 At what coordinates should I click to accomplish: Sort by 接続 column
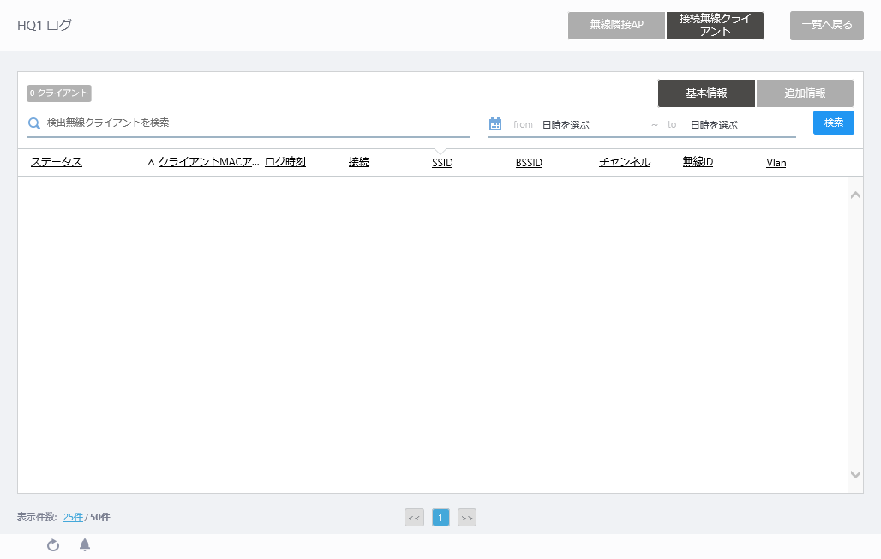(358, 162)
